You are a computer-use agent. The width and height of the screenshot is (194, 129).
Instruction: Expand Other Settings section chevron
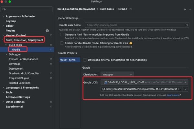pos(3,102)
